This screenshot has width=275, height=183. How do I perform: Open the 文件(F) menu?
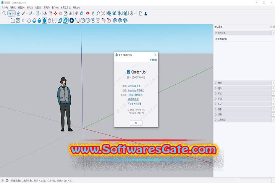pyautogui.click(x=5, y=8)
